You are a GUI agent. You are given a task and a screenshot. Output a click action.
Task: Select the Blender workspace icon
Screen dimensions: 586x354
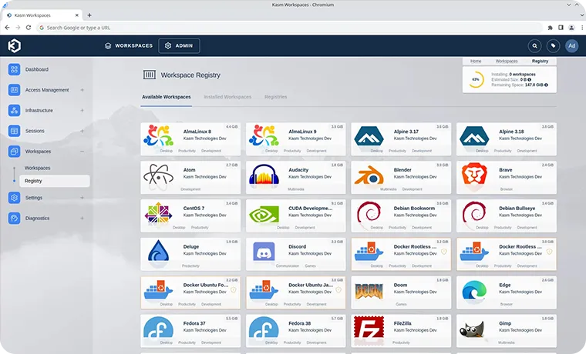pyautogui.click(x=369, y=175)
